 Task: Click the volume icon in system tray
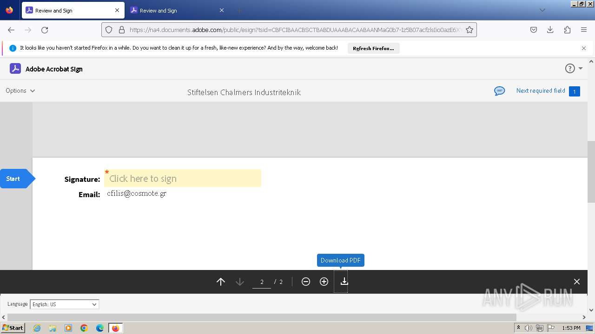[x=529, y=328]
